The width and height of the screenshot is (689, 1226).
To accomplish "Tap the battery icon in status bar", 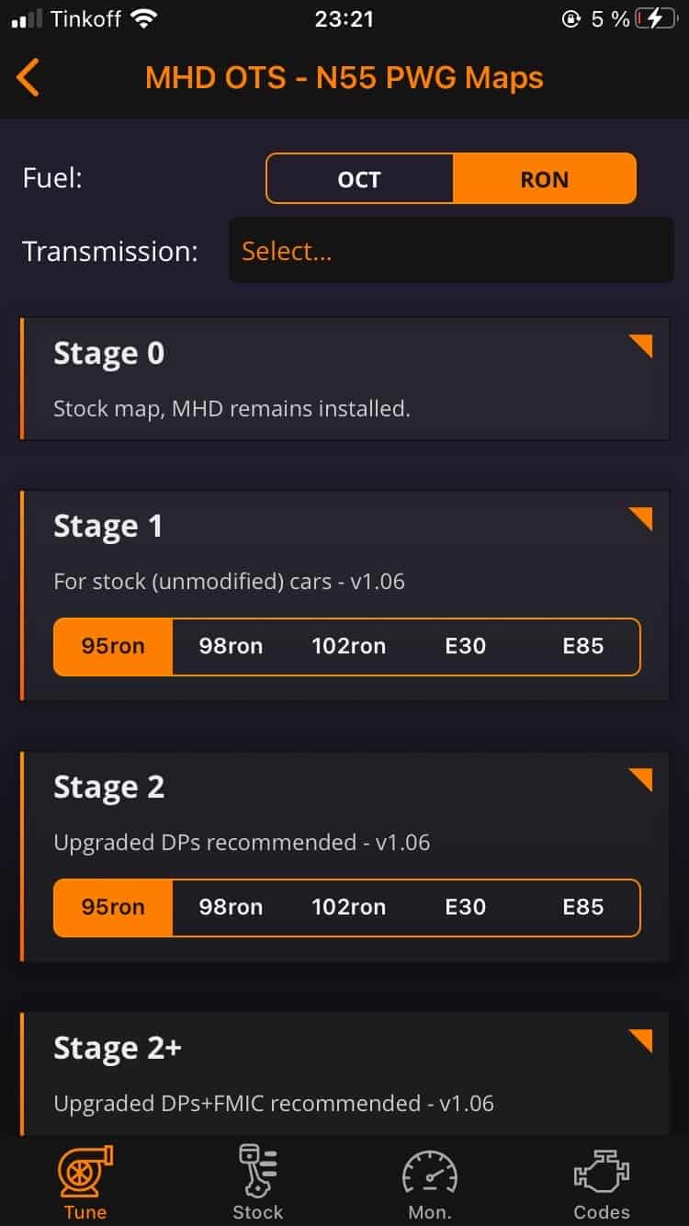I will pos(655,18).
